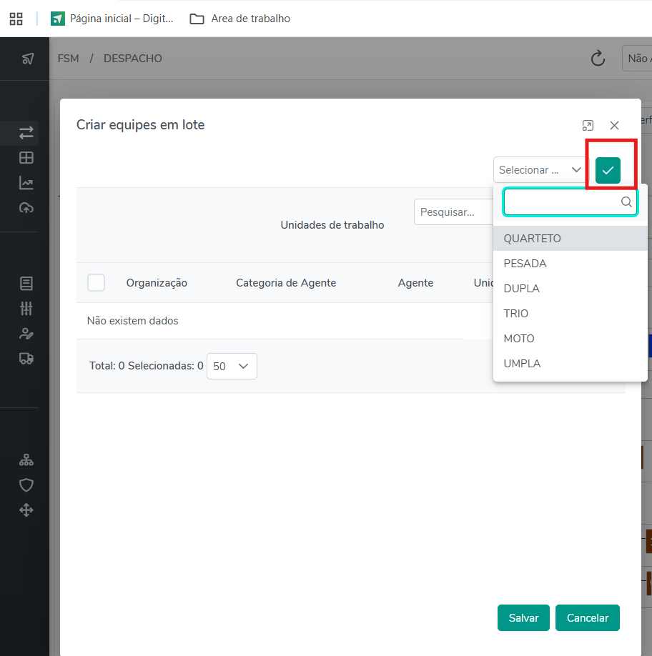The height and width of the screenshot is (656, 652).
Task: Open the grid table sidebar icon
Action: tap(26, 158)
